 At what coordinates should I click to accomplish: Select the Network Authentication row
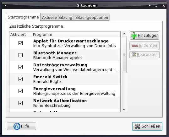[x=65, y=103]
